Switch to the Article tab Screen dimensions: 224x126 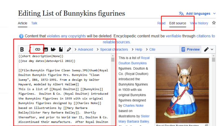pyautogui.click(x=23, y=23)
